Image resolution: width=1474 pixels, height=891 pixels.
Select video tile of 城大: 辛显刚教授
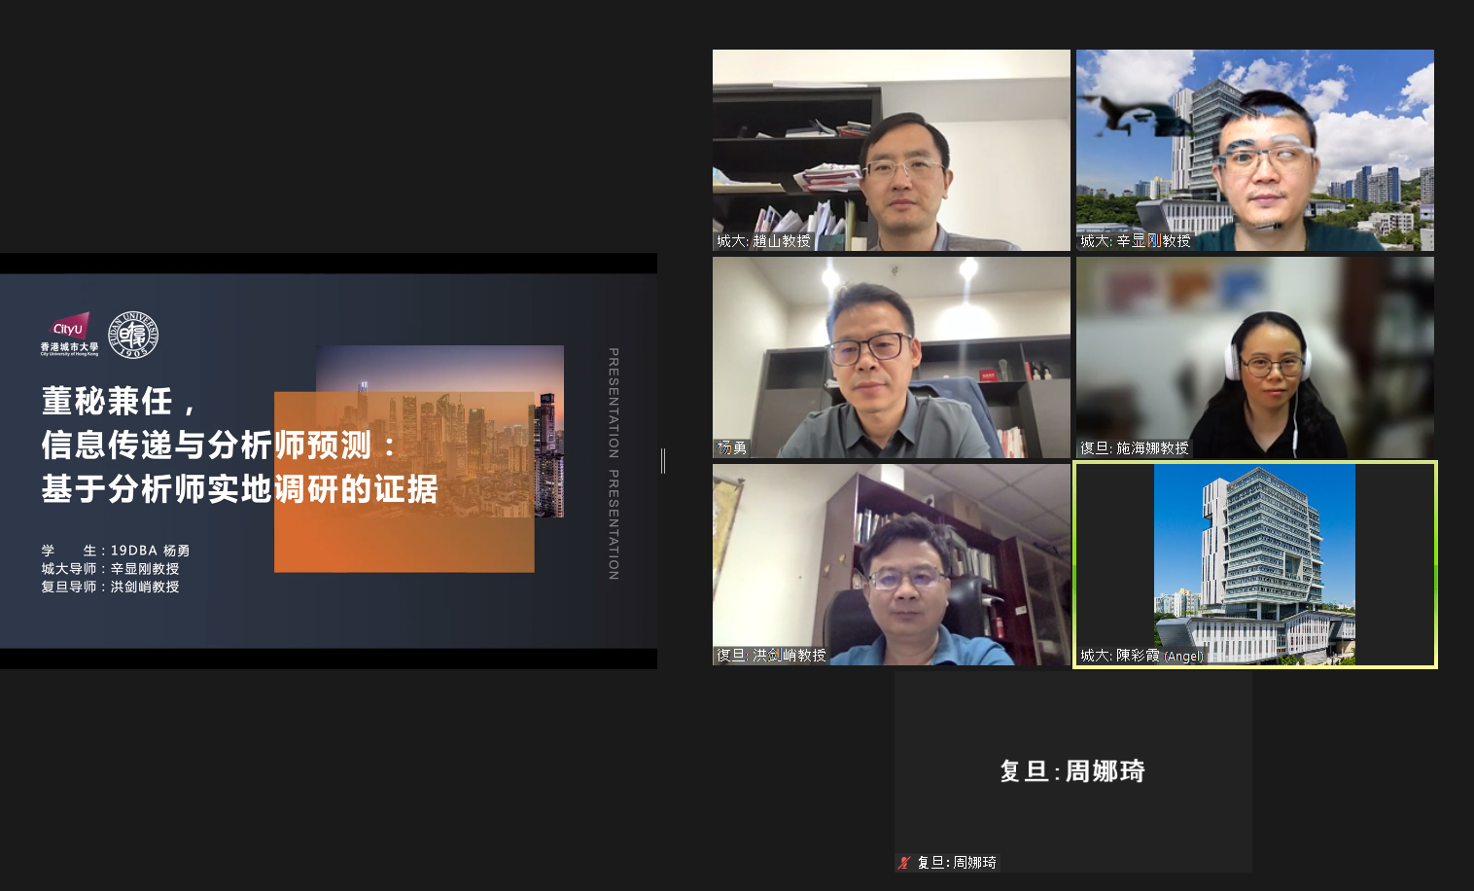(x=1254, y=150)
